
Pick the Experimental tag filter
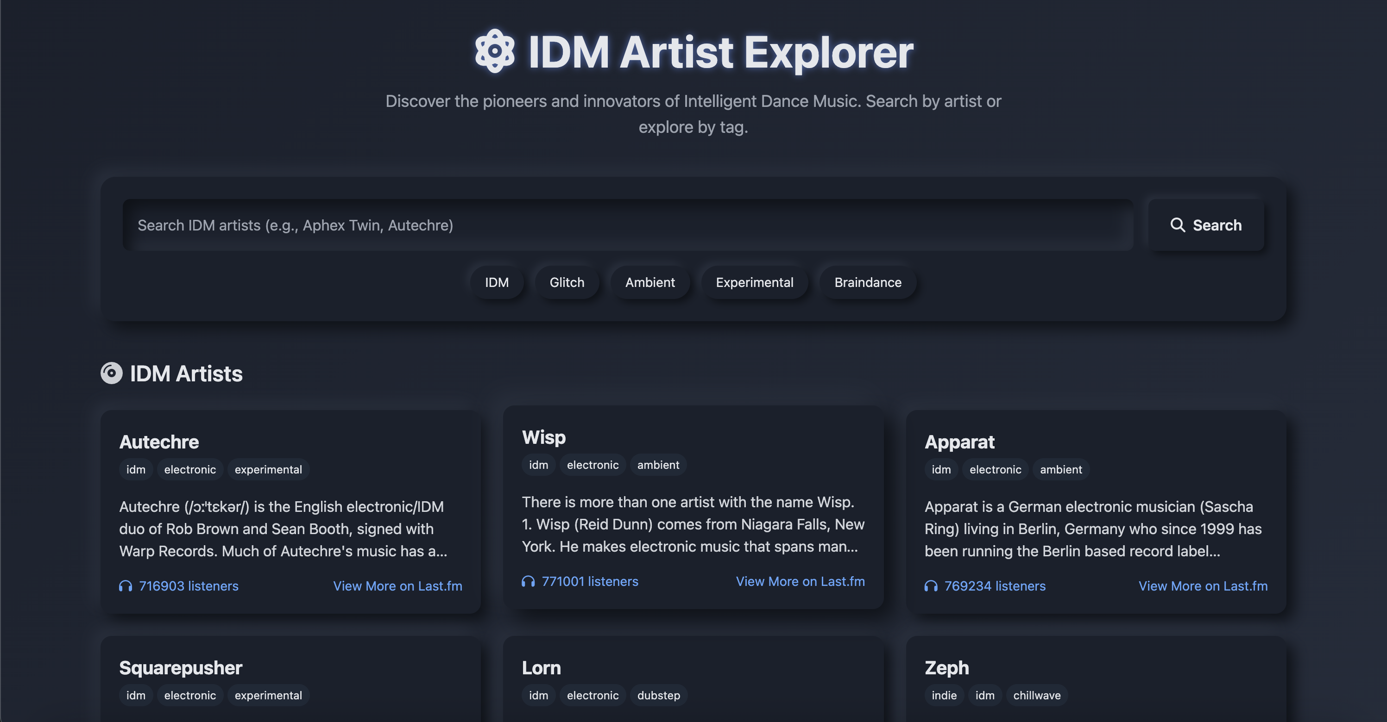pyautogui.click(x=754, y=282)
